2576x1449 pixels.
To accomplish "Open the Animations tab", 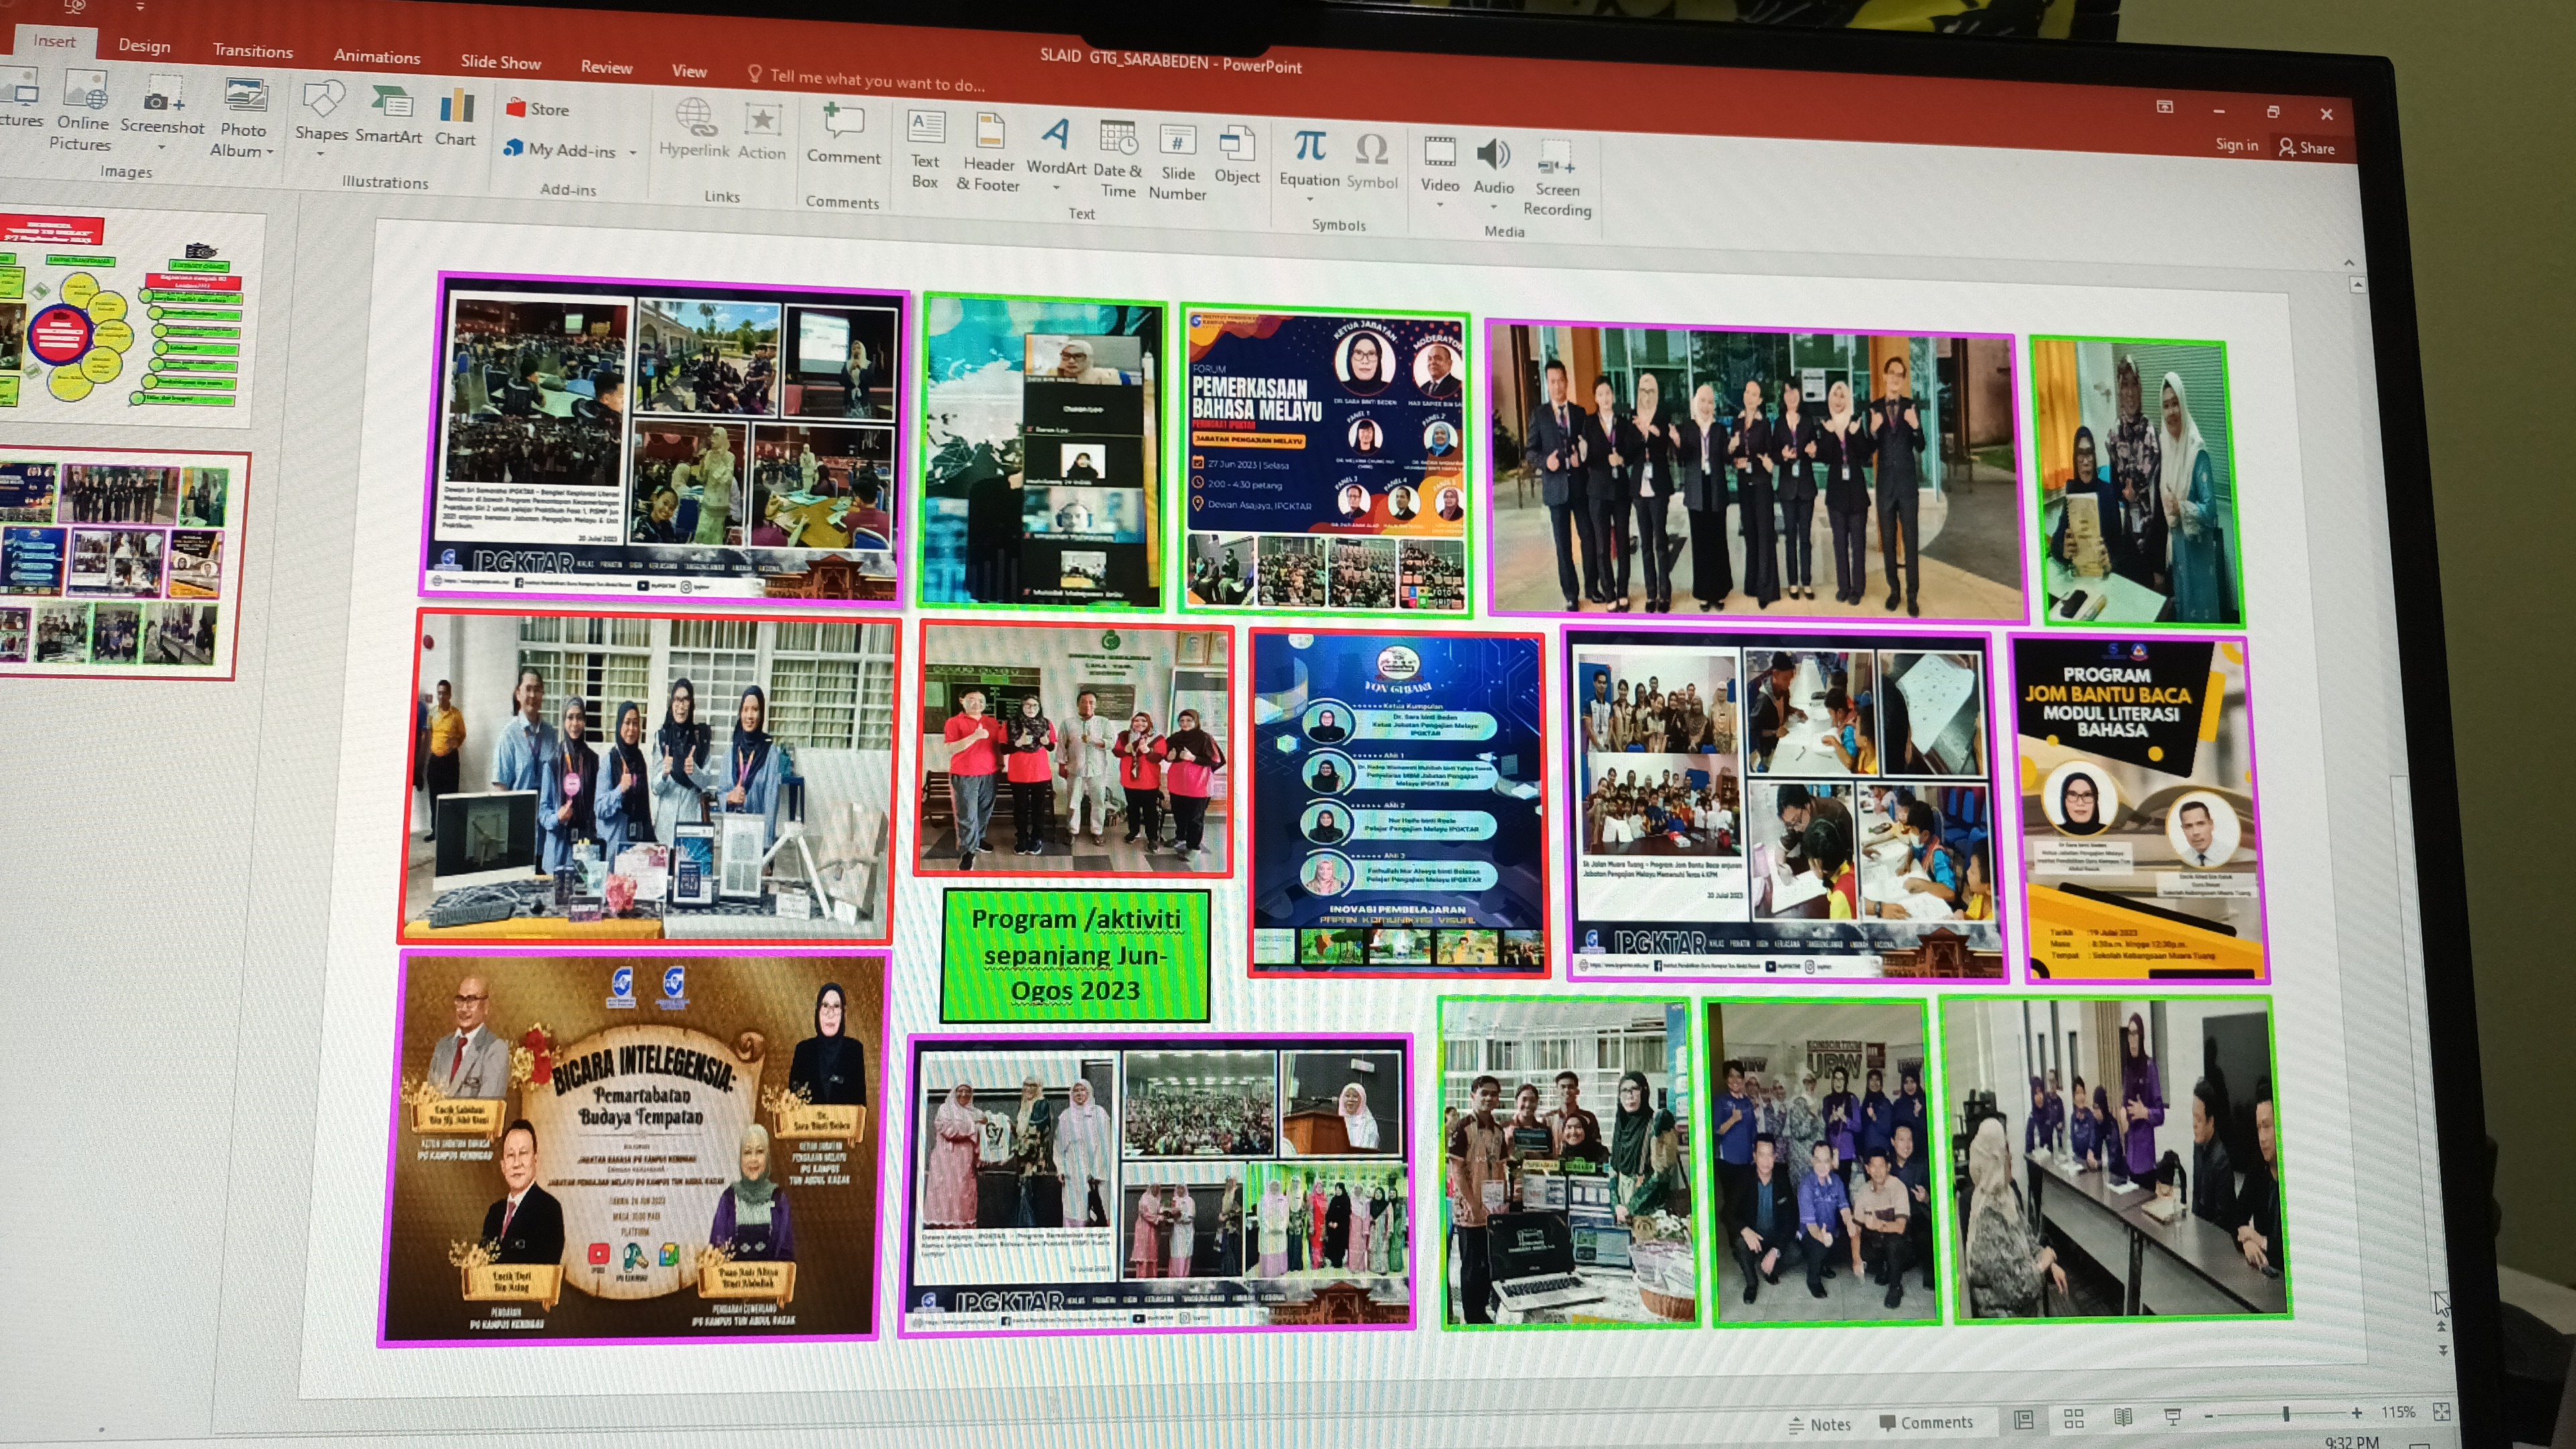I will [x=377, y=56].
